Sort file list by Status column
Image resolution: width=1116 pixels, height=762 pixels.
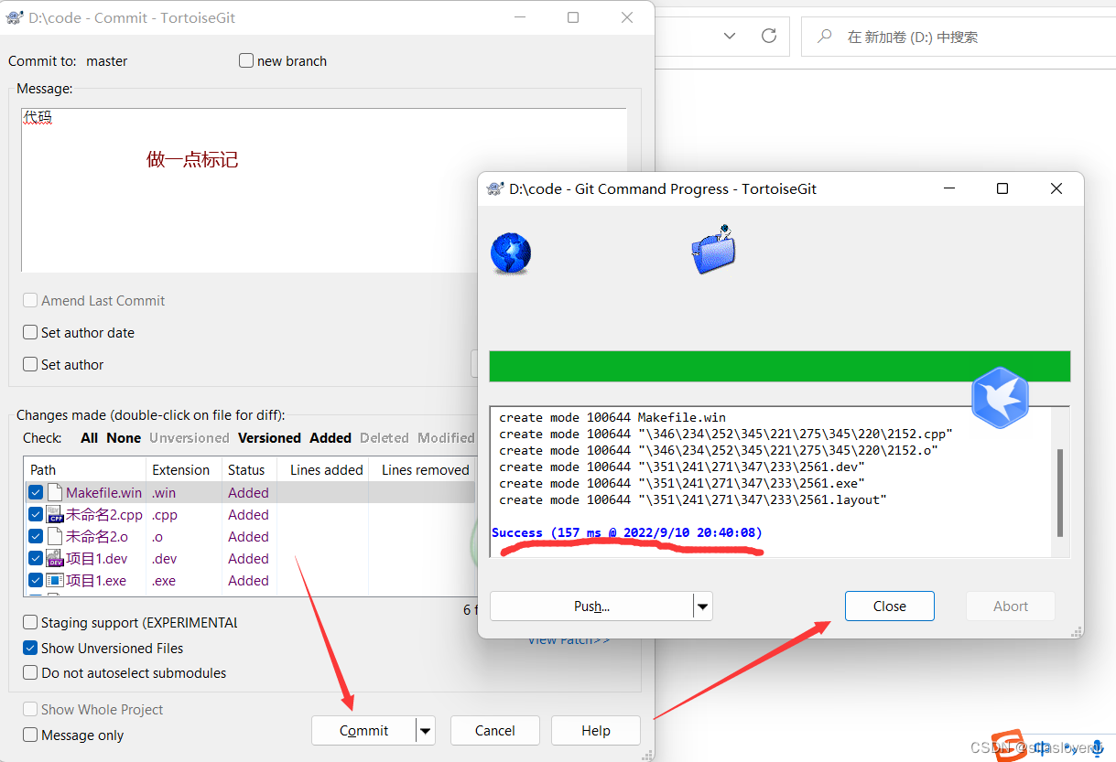tap(248, 469)
